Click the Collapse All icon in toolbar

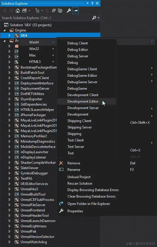(x=54, y=11)
